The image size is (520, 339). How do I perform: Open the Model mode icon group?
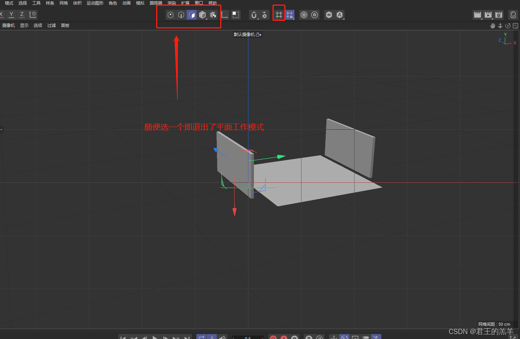(x=203, y=15)
